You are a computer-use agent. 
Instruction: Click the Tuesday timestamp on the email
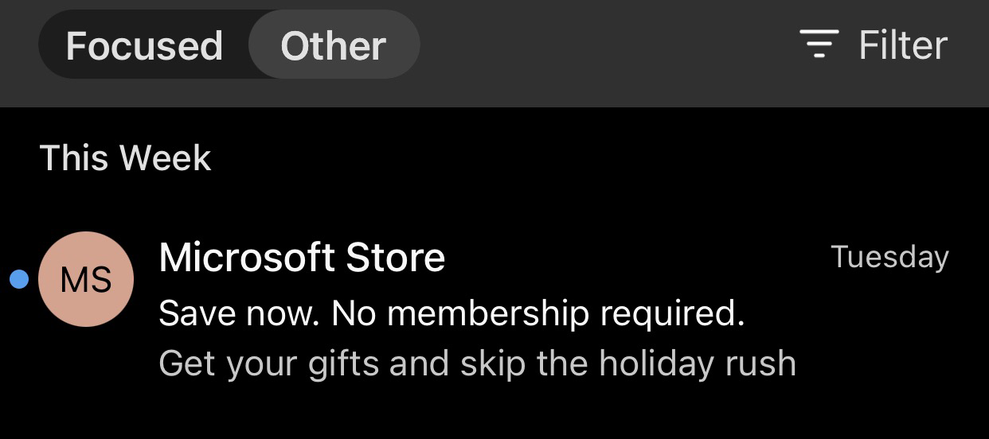click(x=889, y=257)
